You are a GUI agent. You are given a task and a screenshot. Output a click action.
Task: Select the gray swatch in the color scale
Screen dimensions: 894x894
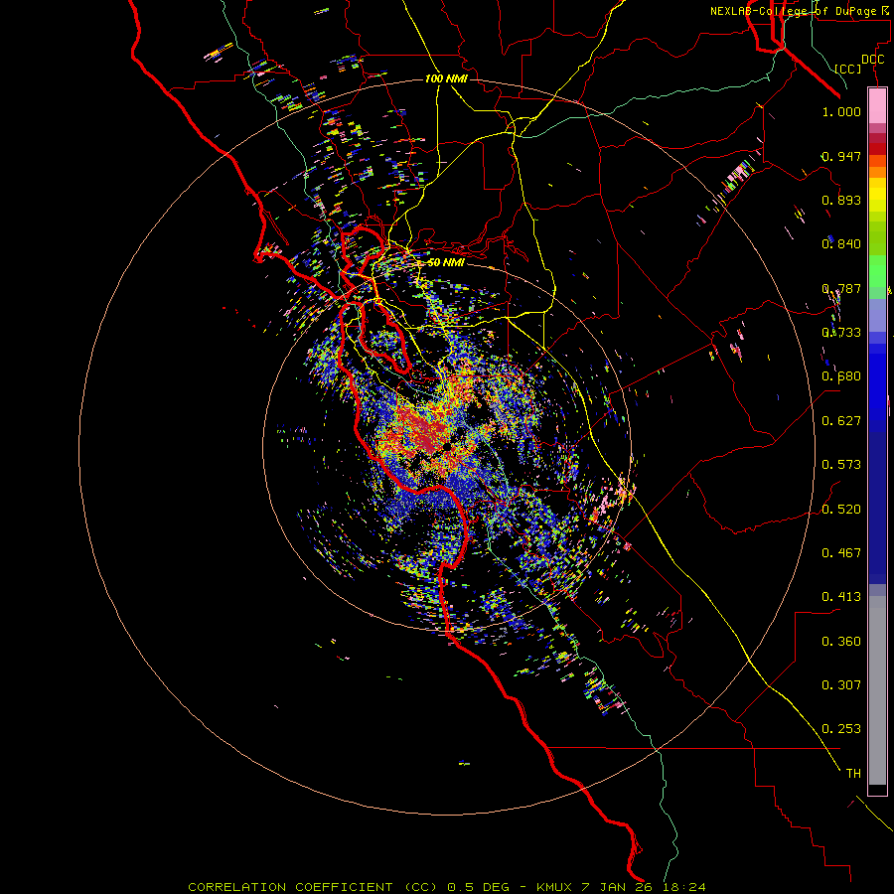coord(877,690)
